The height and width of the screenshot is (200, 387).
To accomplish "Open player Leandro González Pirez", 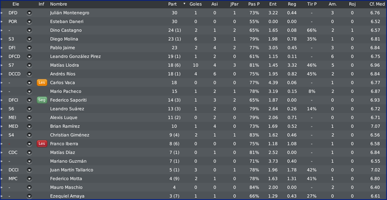I will (75, 56).
